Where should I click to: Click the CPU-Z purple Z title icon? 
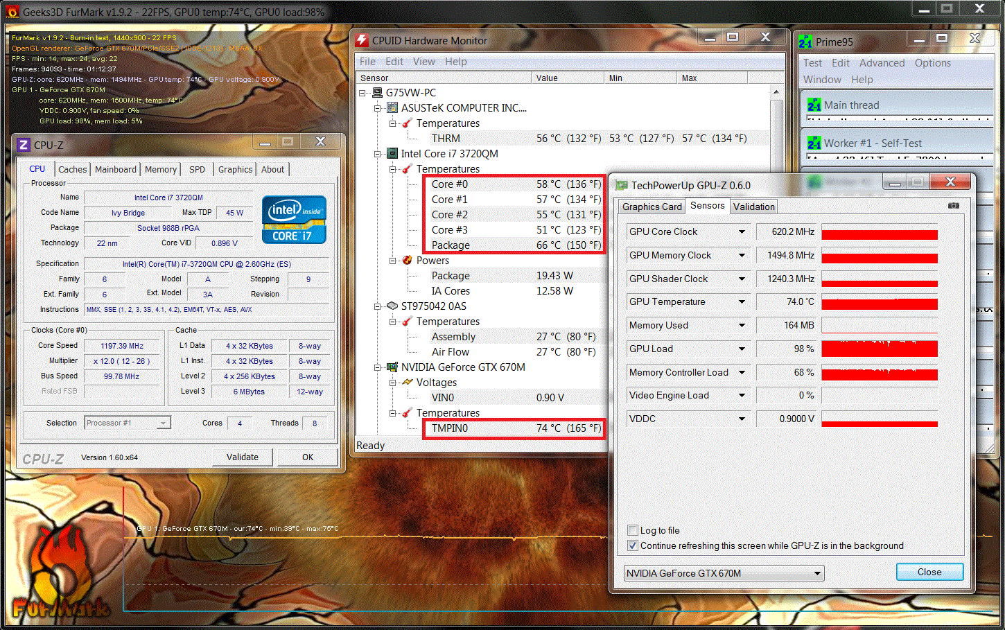pyautogui.click(x=24, y=145)
